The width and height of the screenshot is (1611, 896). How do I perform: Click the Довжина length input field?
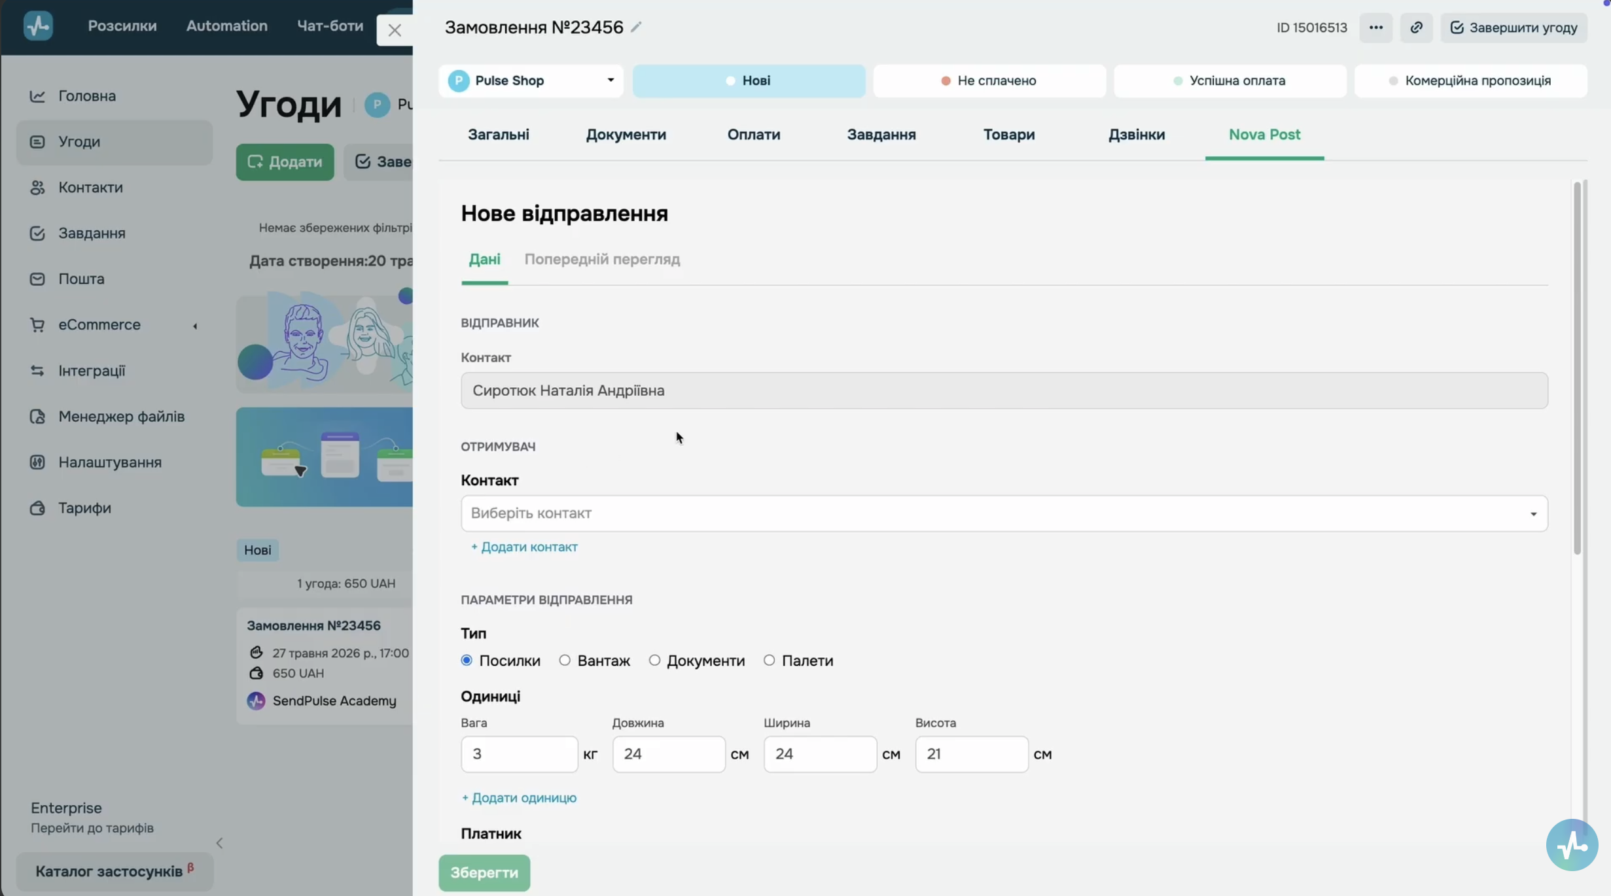(x=669, y=754)
